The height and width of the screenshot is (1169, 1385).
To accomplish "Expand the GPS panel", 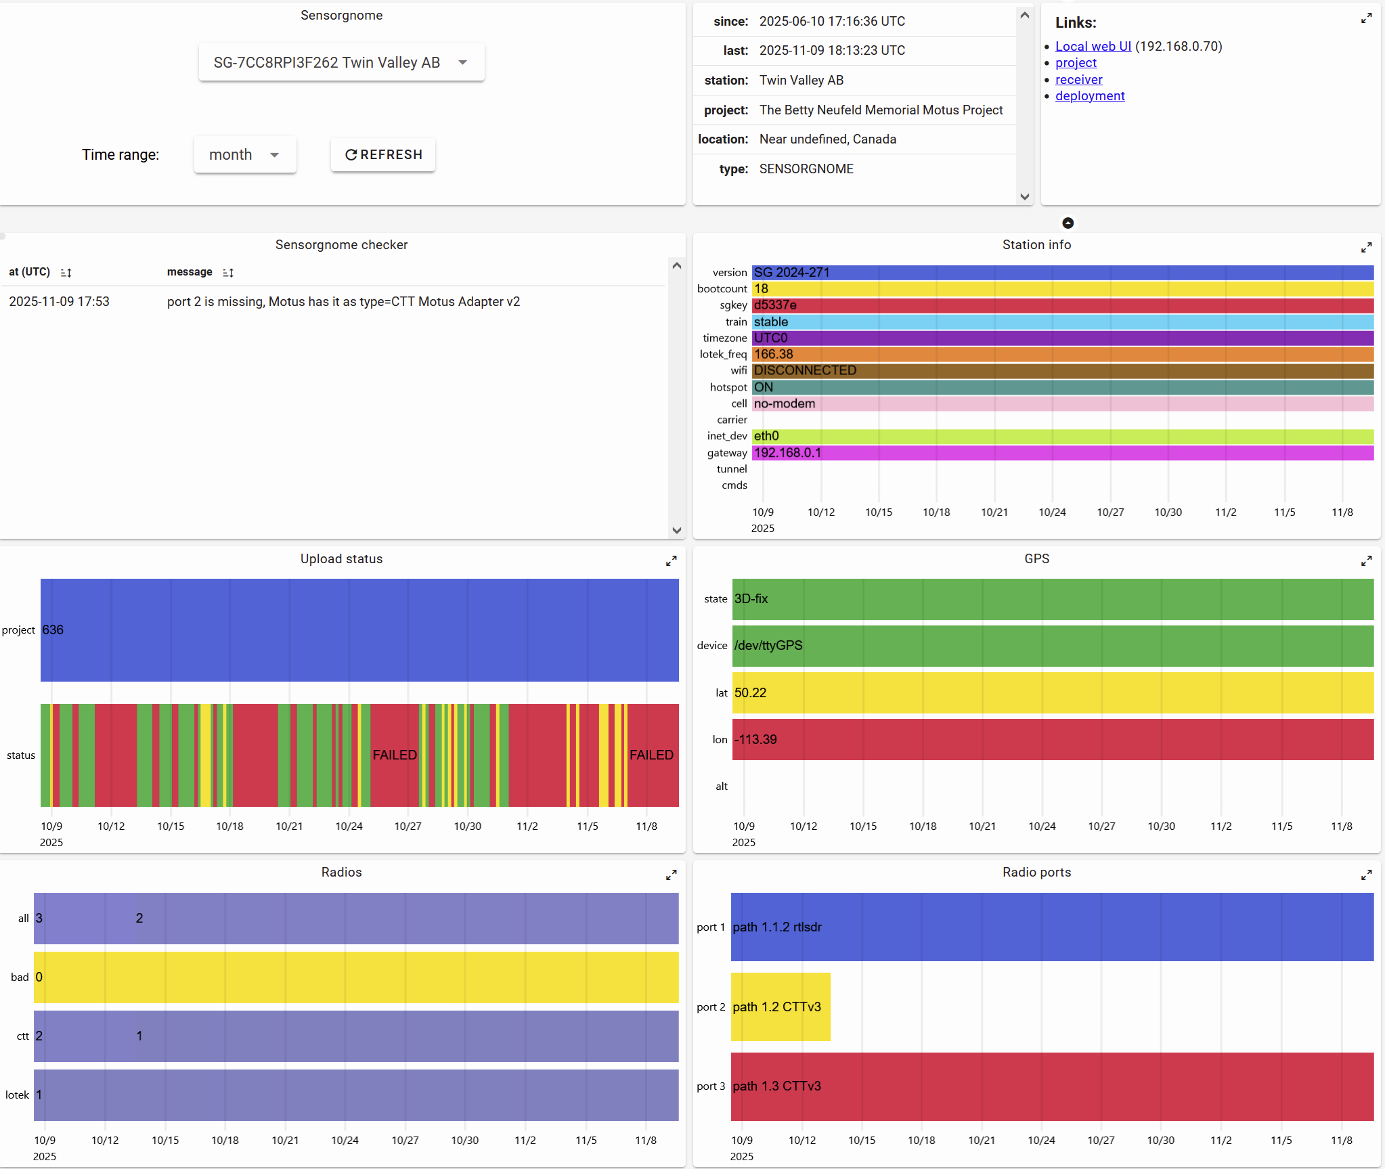I will [x=1366, y=561].
